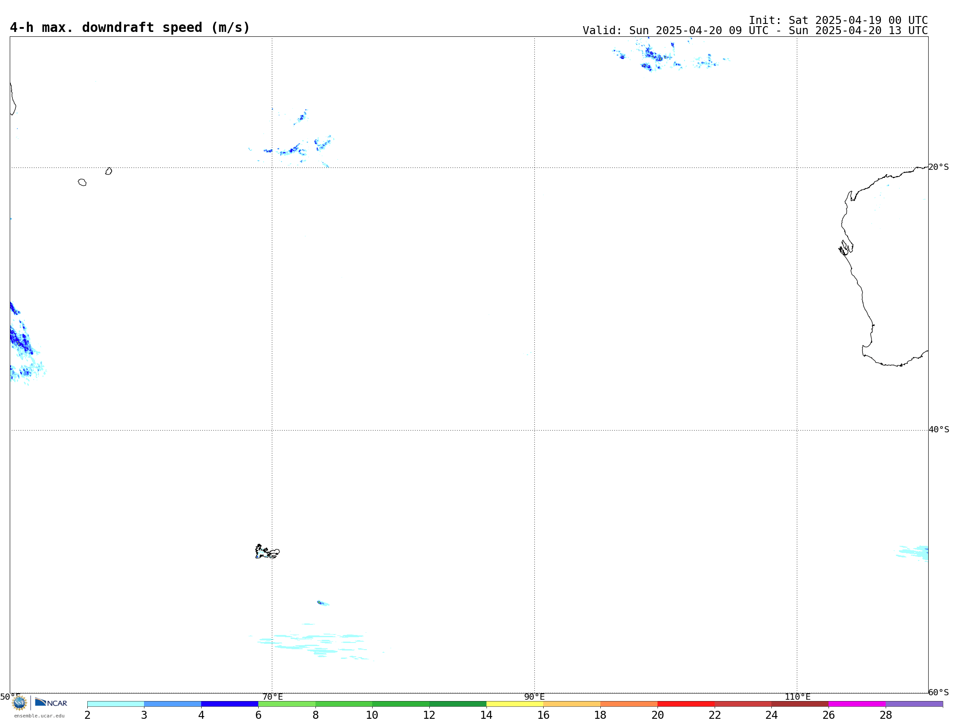This screenshot has width=957, height=721.
Task: Click the Mauritius island outline
Action: (109, 171)
